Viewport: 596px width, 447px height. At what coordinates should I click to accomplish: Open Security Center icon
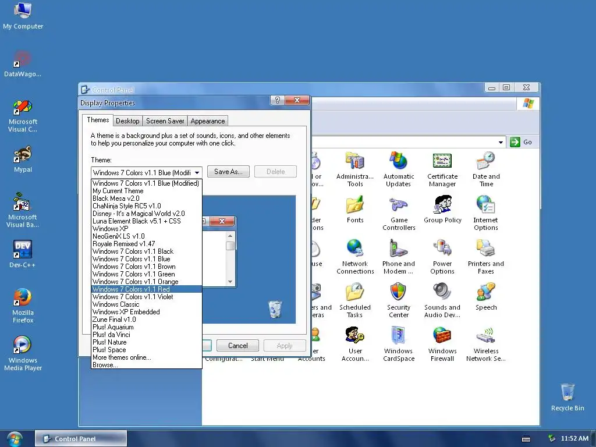tap(398, 300)
